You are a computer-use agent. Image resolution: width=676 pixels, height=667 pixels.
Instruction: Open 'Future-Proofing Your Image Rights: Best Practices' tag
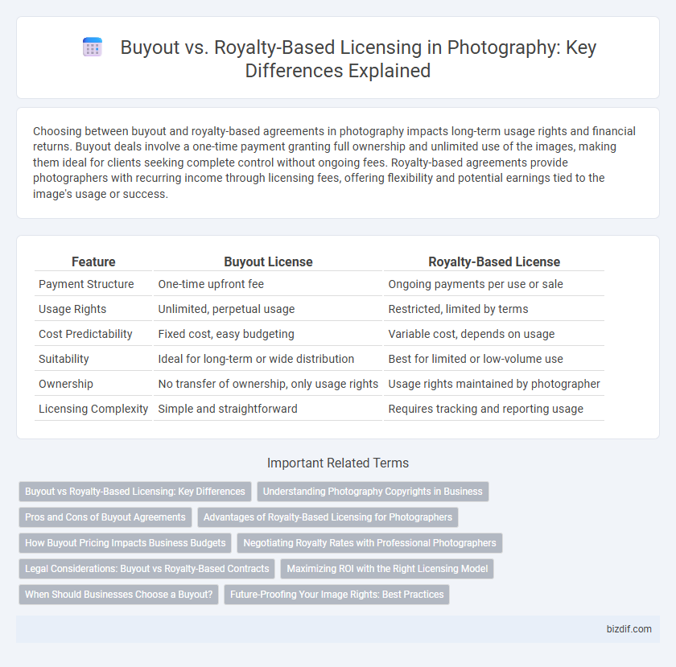[x=336, y=595]
